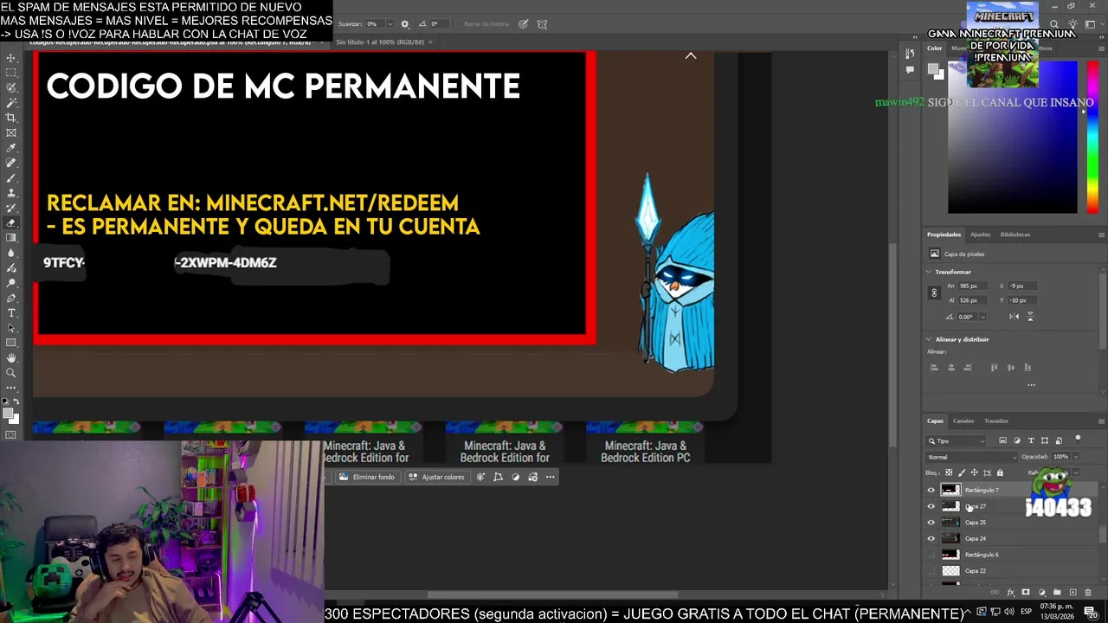Viewport: 1108px width, 623px height.
Task: Click the Eliminar fondo button
Action: (x=367, y=477)
